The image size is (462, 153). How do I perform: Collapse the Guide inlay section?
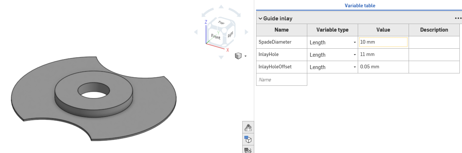tap(260, 19)
